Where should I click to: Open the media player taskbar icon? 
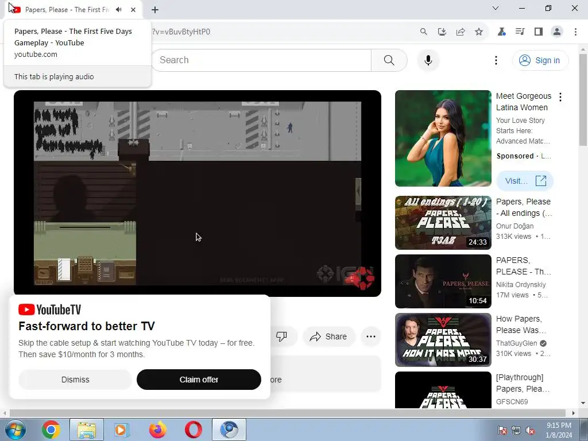point(122,430)
